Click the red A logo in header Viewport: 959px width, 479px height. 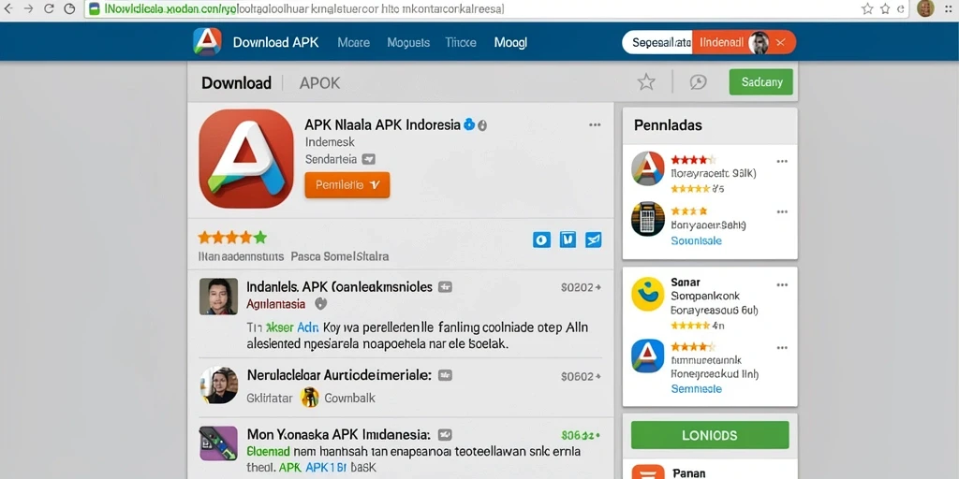207,41
